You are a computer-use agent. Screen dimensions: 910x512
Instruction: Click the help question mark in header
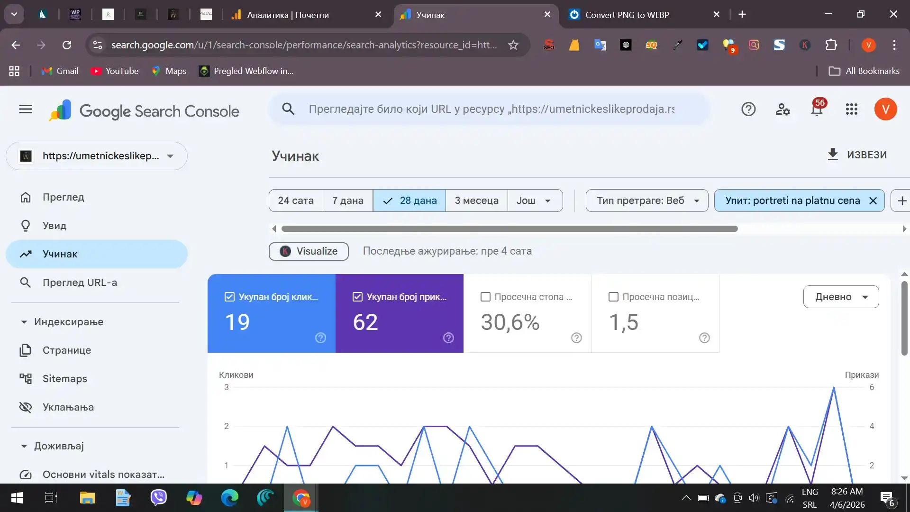tap(748, 110)
